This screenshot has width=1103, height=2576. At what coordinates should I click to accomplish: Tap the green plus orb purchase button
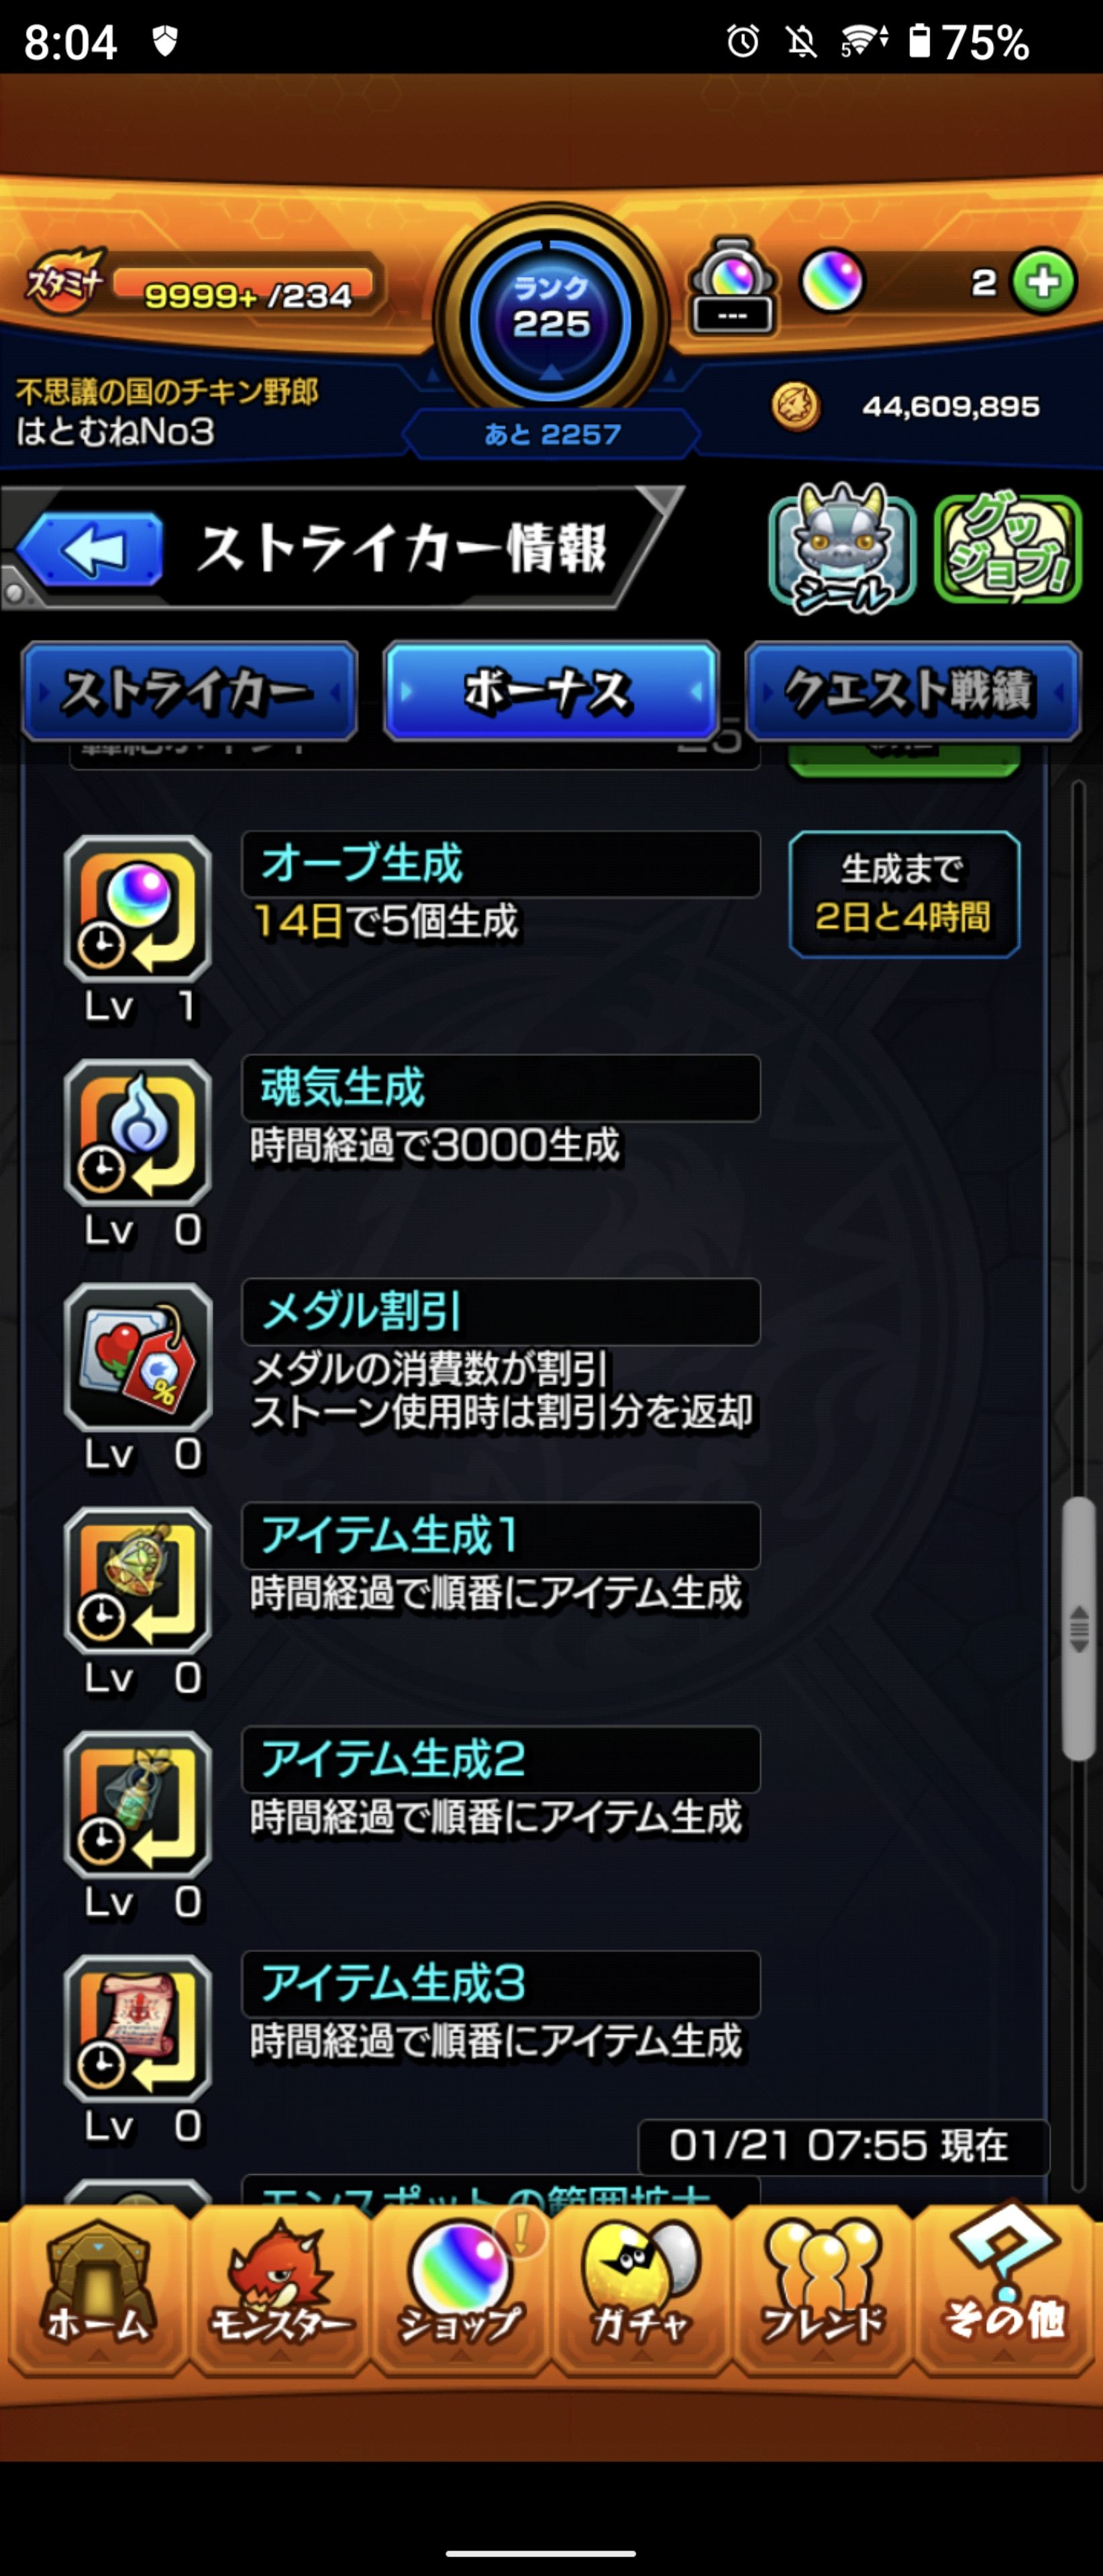tap(1043, 282)
